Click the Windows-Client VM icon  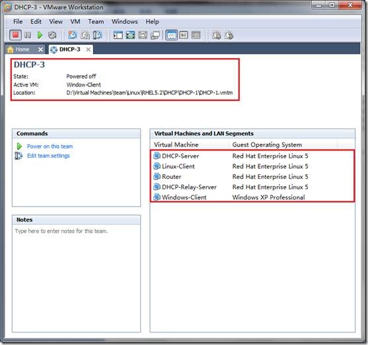[x=157, y=197]
